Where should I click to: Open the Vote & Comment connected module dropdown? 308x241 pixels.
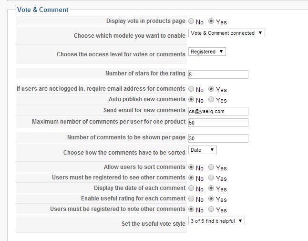[x=226, y=33]
